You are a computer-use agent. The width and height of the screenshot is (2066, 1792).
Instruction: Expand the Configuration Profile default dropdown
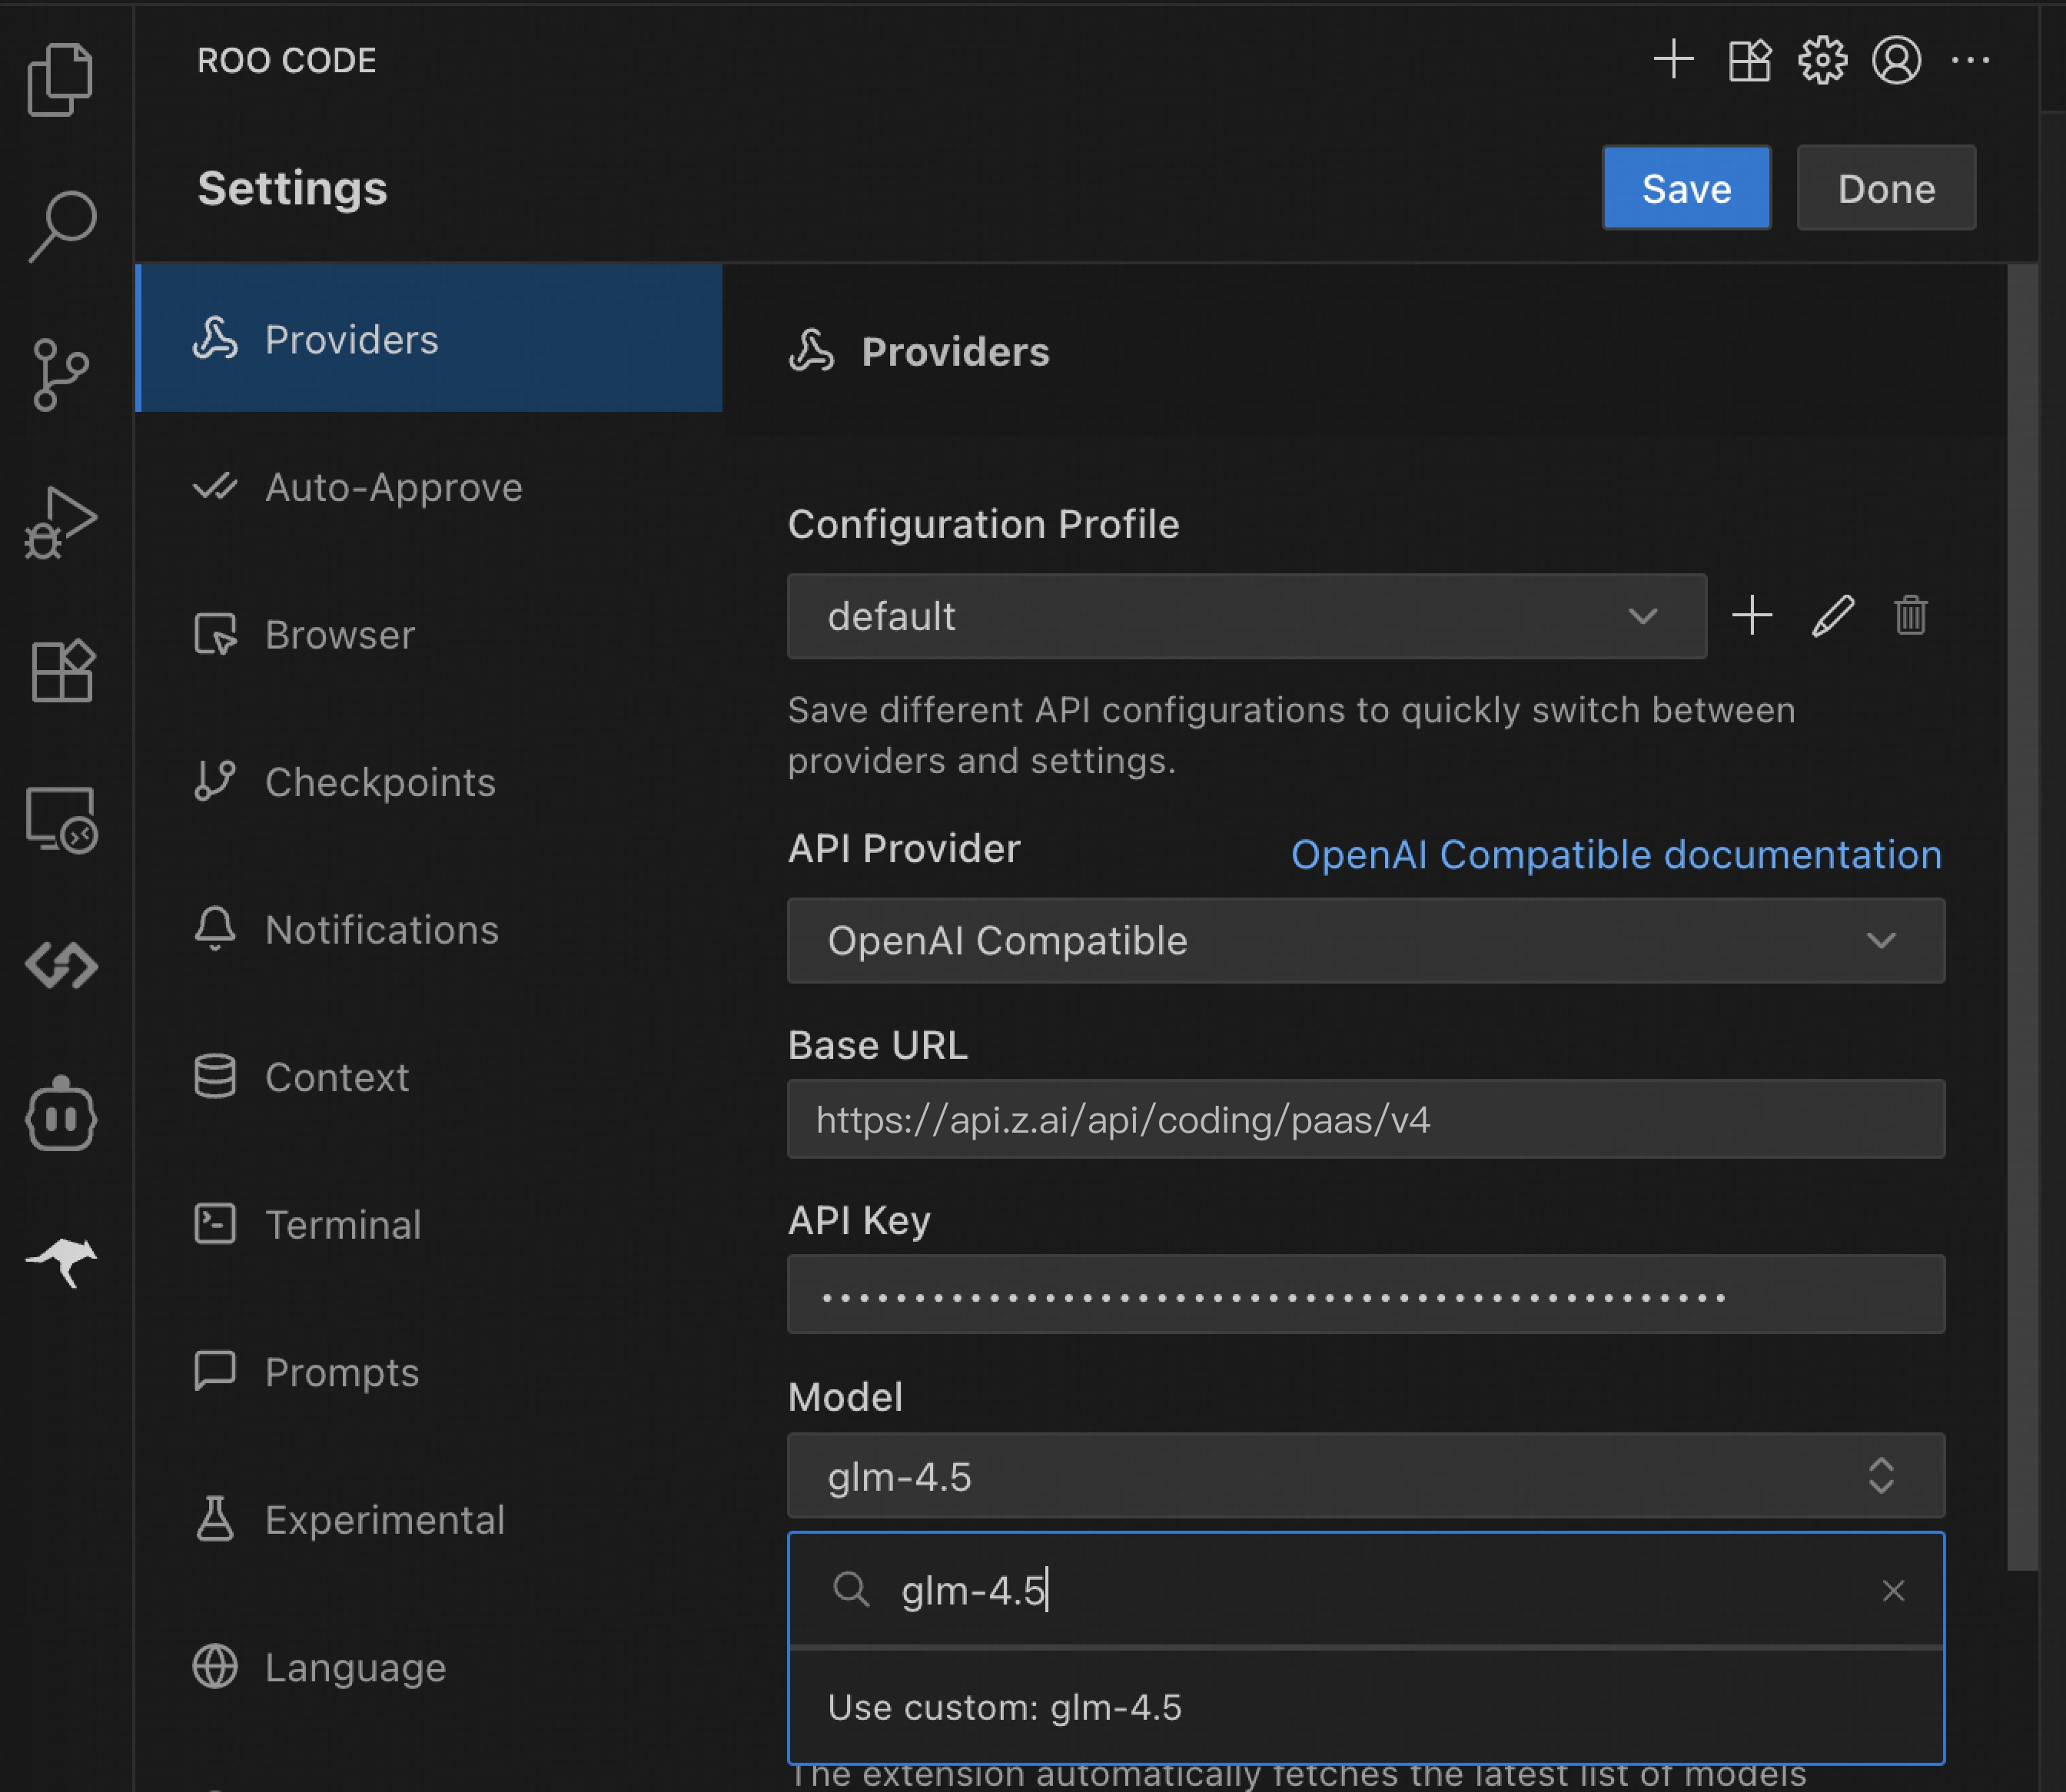[x=1246, y=616]
